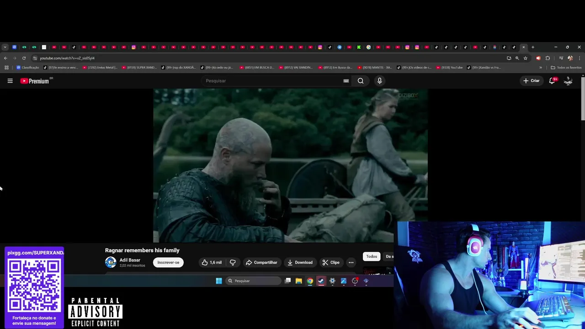Select the Todos filter chip

pos(372,256)
